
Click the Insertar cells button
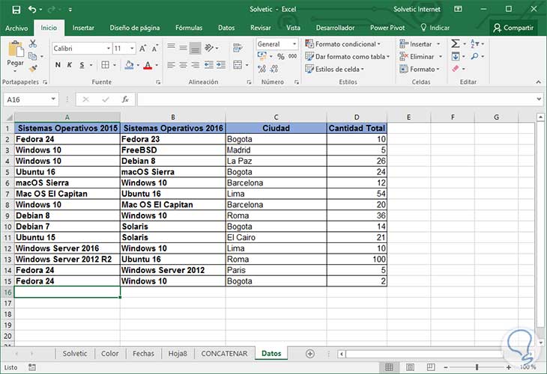pyautogui.click(x=420, y=44)
